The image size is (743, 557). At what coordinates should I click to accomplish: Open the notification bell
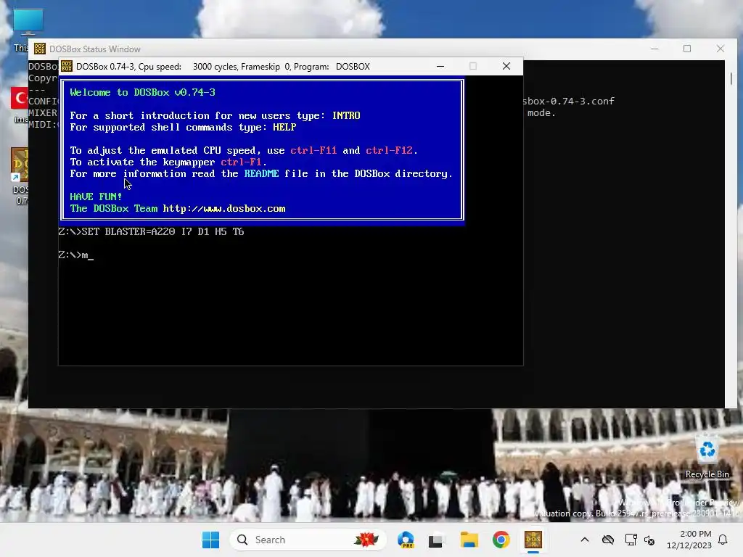pyautogui.click(x=723, y=540)
